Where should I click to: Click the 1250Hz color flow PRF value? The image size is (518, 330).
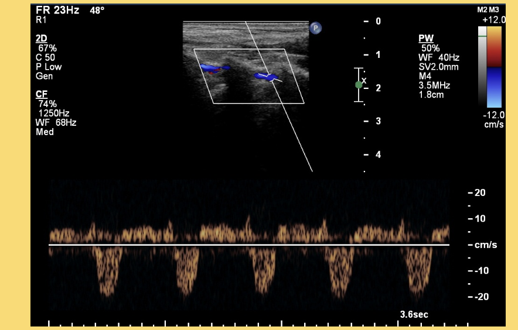[54, 113]
